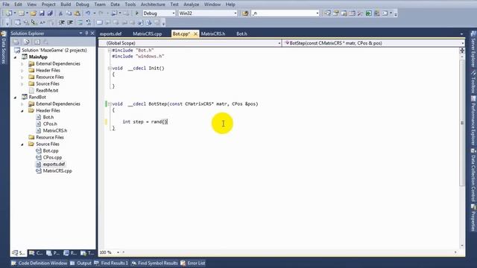Viewport: 477px width, 268px height.
Task: Collapse RandBot Source Files folder
Action: tap(22, 144)
